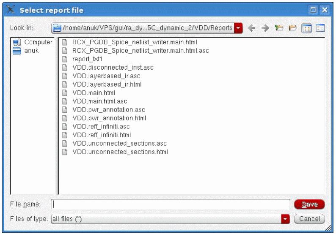
Task: Close the Select report file dialog
Action: [x=325, y=10]
